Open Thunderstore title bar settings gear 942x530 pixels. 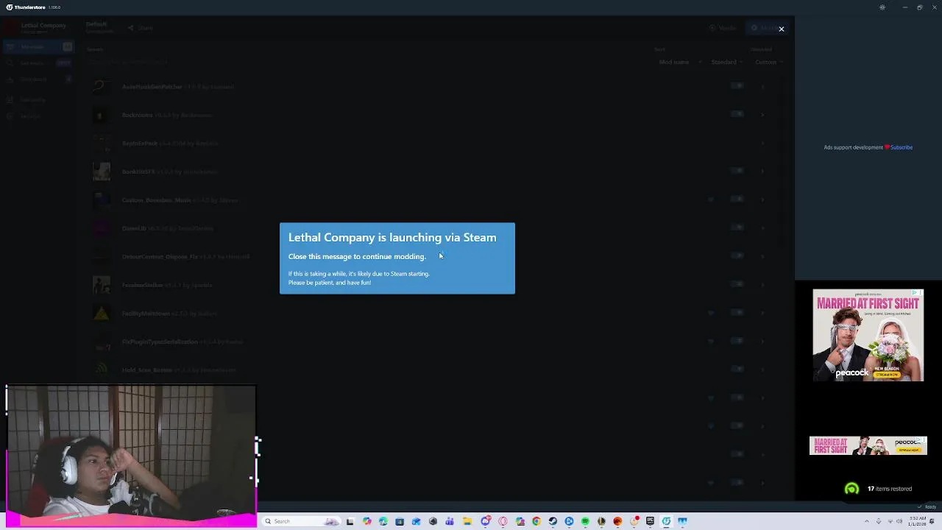pos(882,7)
